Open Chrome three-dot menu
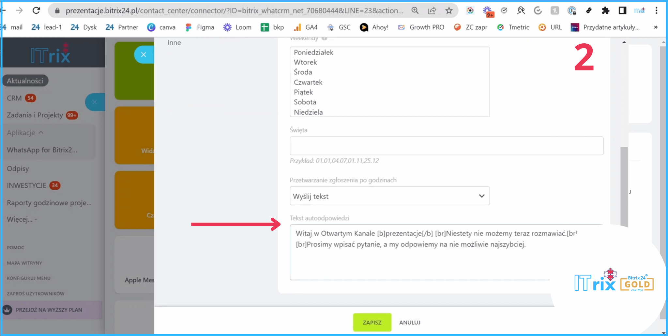The image size is (668, 336). point(656,11)
